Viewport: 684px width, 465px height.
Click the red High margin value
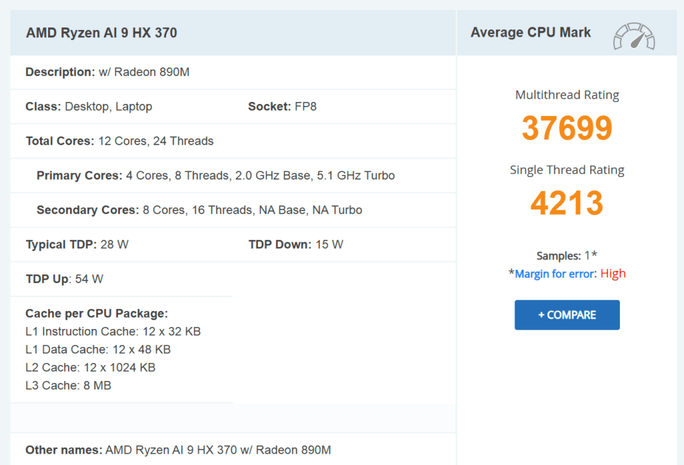click(x=613, y=274)
